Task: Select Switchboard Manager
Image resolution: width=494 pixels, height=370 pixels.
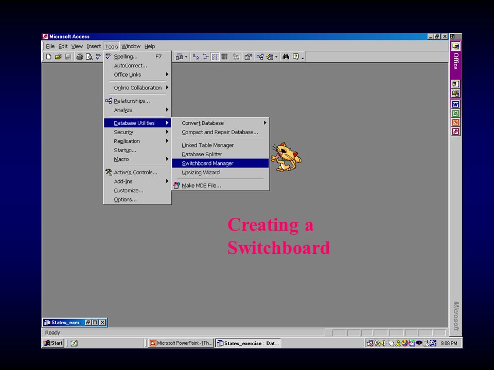Action: [x=221, y=163]
